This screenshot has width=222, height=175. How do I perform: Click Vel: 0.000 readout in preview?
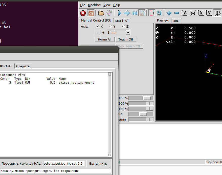pos(181,42)
